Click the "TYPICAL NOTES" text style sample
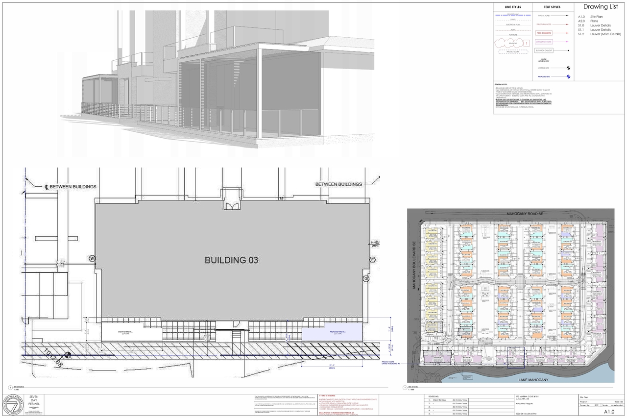This screenshot has height=418, width=627. 544,16
